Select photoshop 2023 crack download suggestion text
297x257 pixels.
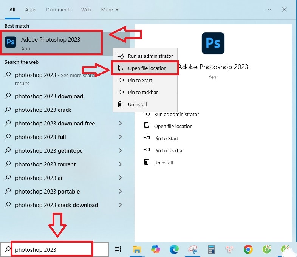click(x=57, y=205)
